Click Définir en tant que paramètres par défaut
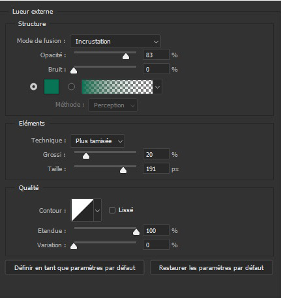This screenshot has width=281, height=298. [75, 267]
